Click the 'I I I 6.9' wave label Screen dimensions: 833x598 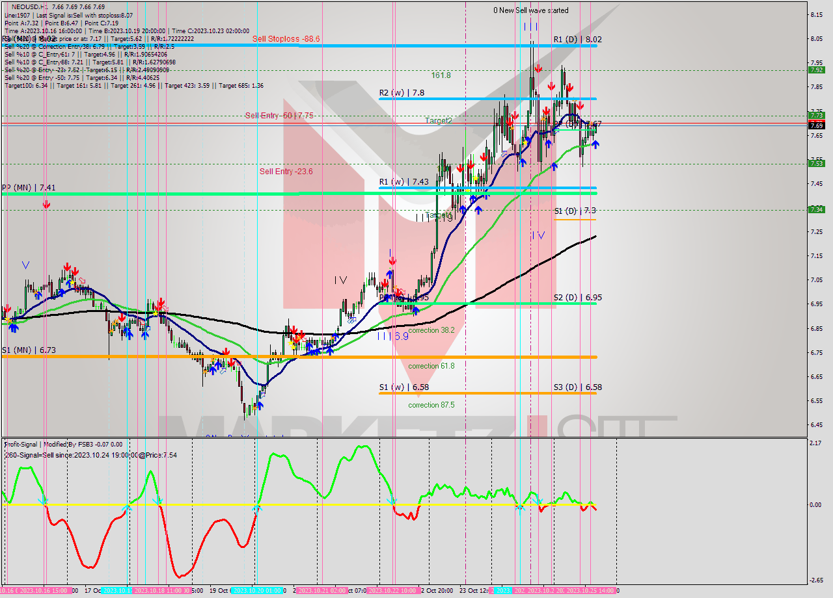point(393,337)
